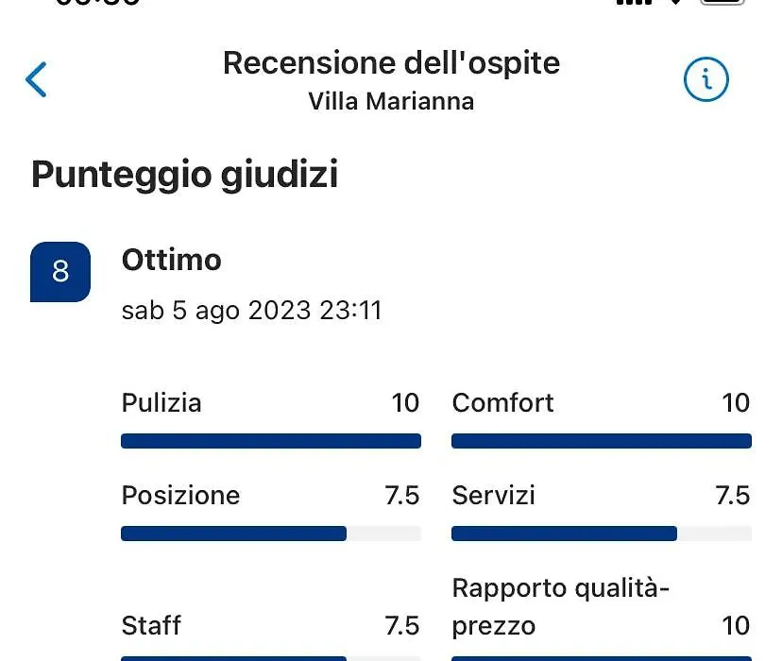
Task: Tap the Rapporto qualità-prezzo rating bar
Action: click(x=602, y=658)
